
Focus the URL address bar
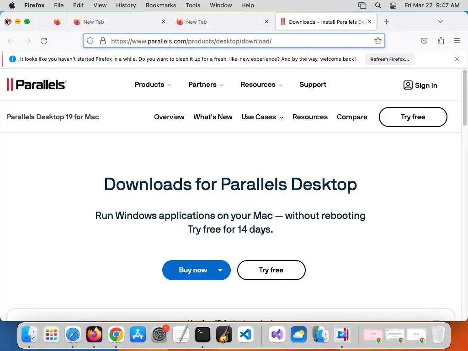tap(234, 41)
